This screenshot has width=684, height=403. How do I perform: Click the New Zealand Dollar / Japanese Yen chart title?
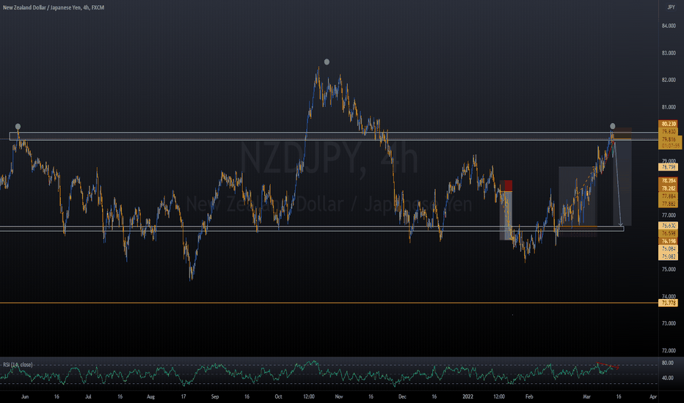click(x=54, y=7)
